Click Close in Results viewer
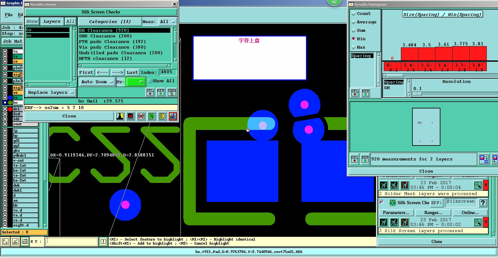The image size is (498, 258). (x=69, y=116)
